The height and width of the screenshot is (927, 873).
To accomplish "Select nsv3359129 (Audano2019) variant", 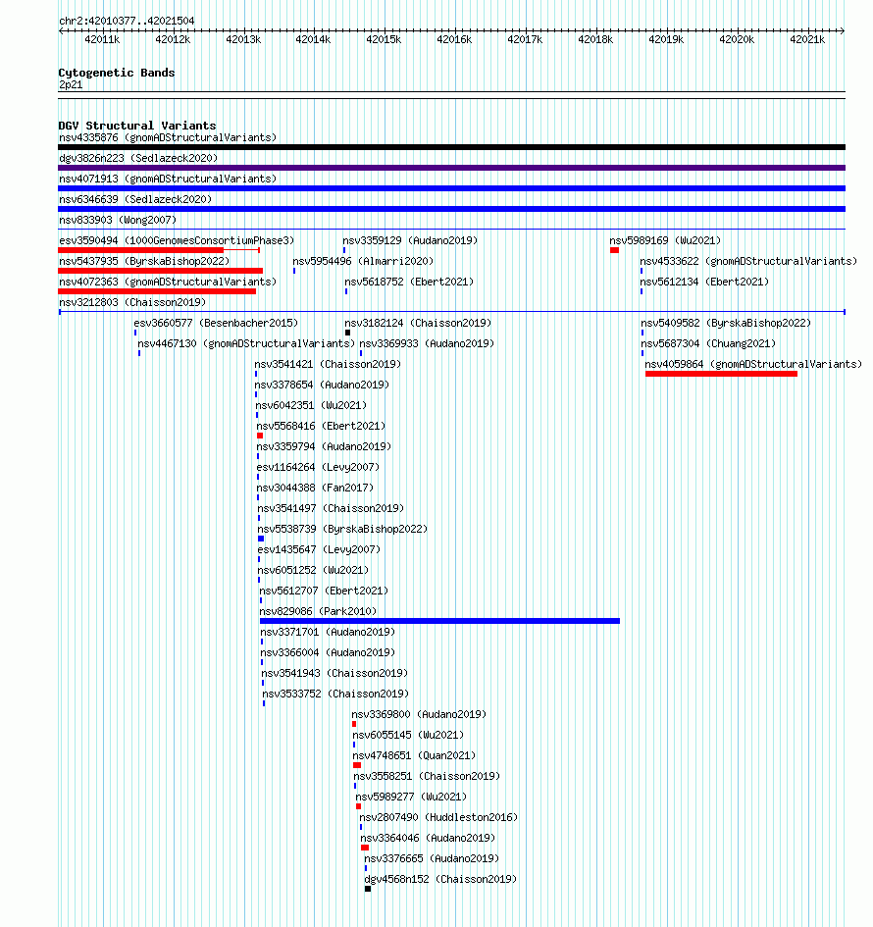I will point(410,240).
